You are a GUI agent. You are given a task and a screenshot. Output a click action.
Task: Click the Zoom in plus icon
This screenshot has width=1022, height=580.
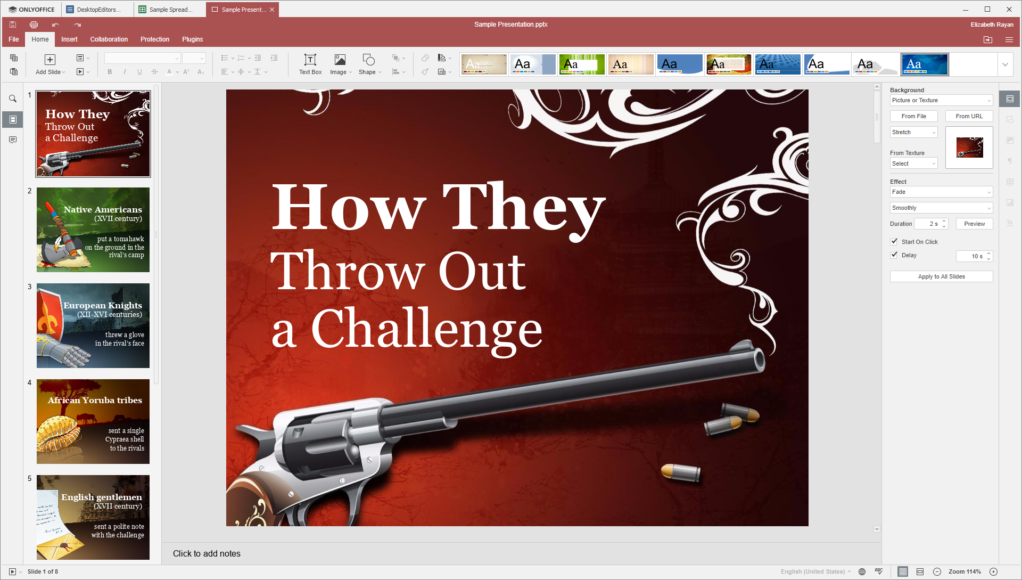(993, 571)
